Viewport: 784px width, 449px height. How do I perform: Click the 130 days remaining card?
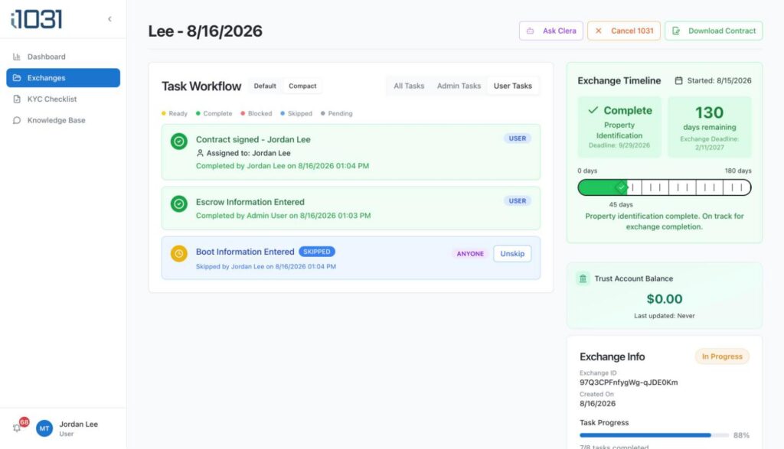(x=710, y=127)
